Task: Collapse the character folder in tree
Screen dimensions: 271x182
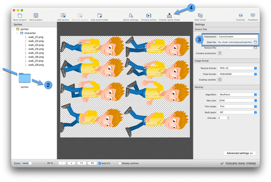Action: (18, 33)
